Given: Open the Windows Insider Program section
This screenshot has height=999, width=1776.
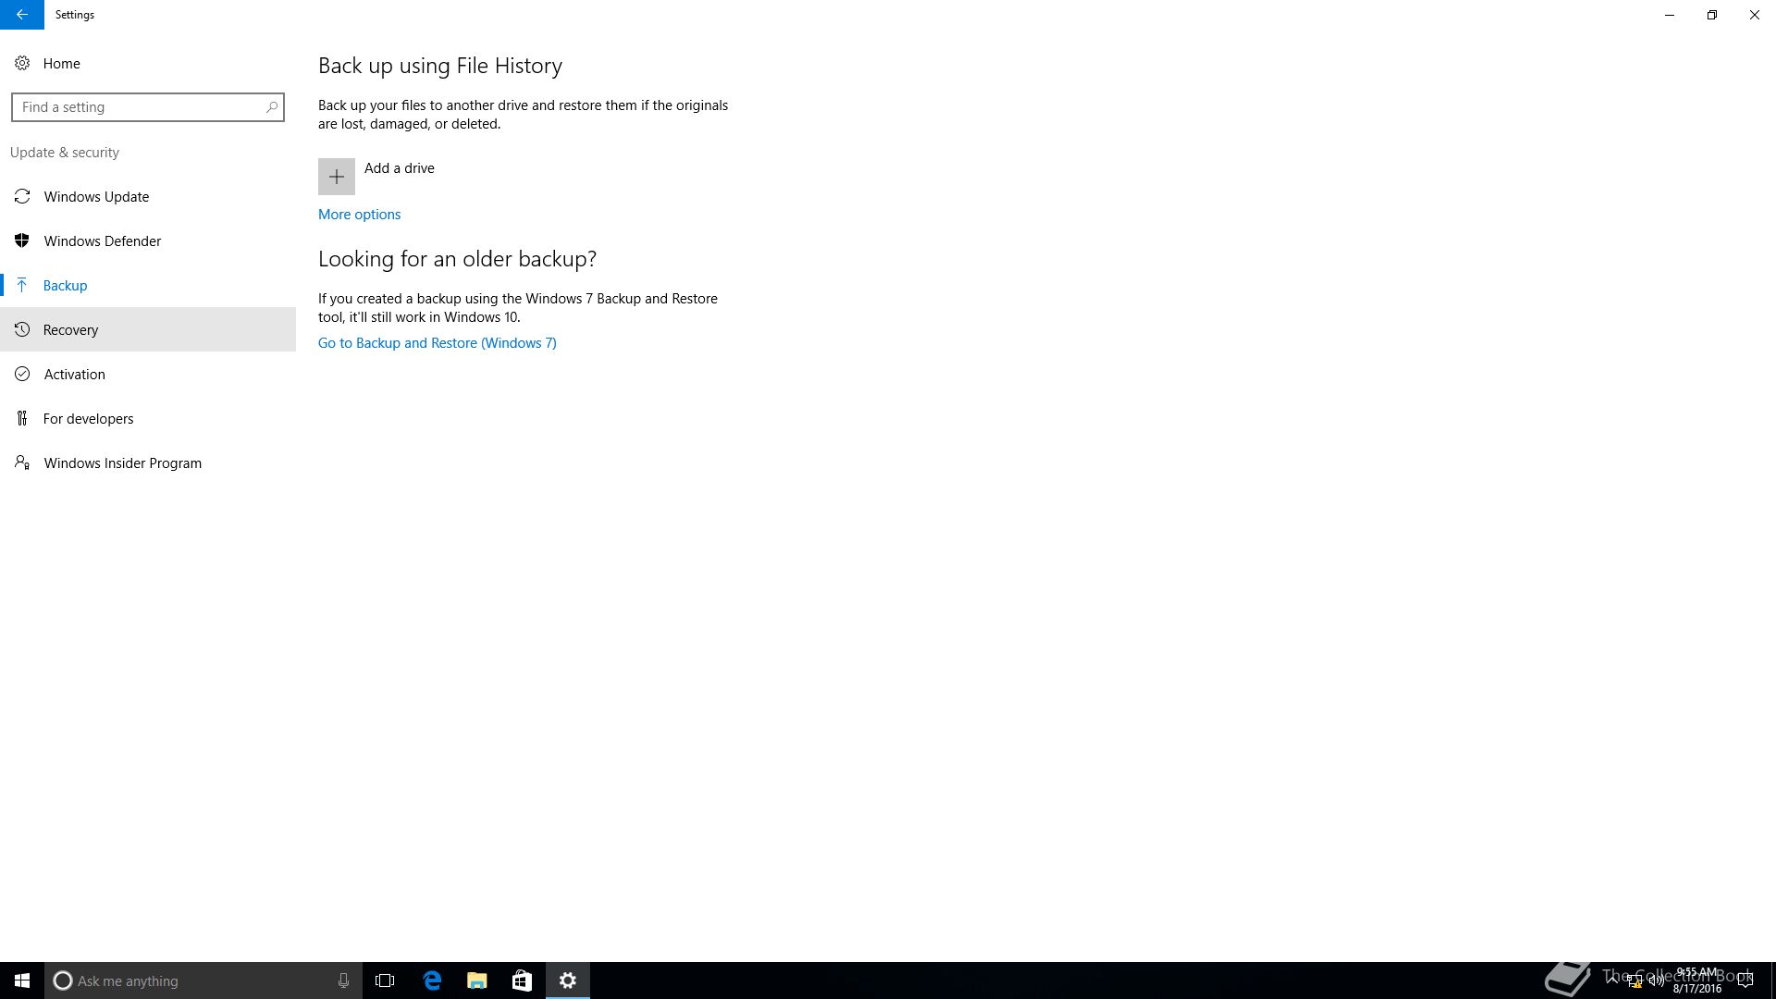Looking at the screenshot, I should click(148, 462).
